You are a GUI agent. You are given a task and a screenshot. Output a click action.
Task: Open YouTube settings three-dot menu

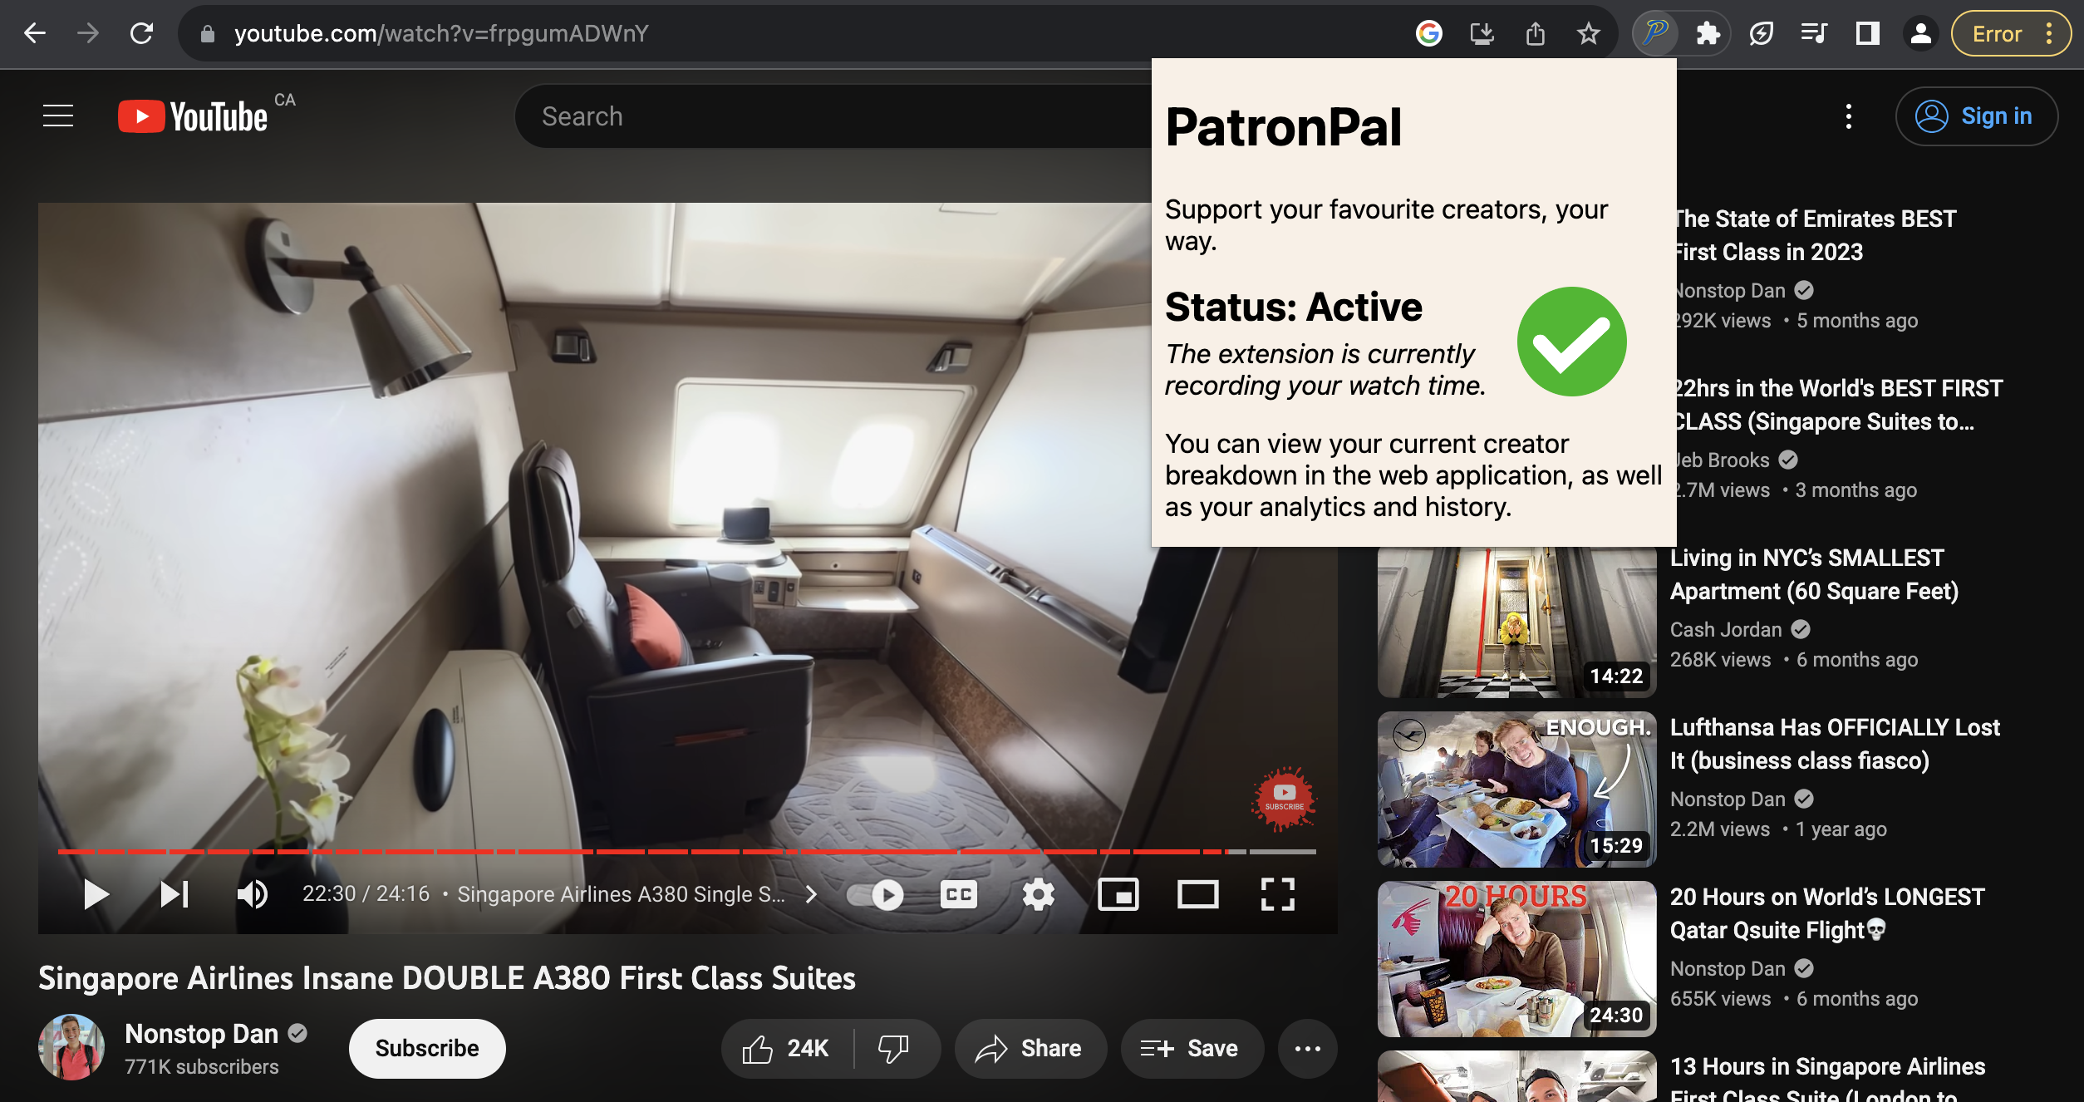click(1848, 116)
